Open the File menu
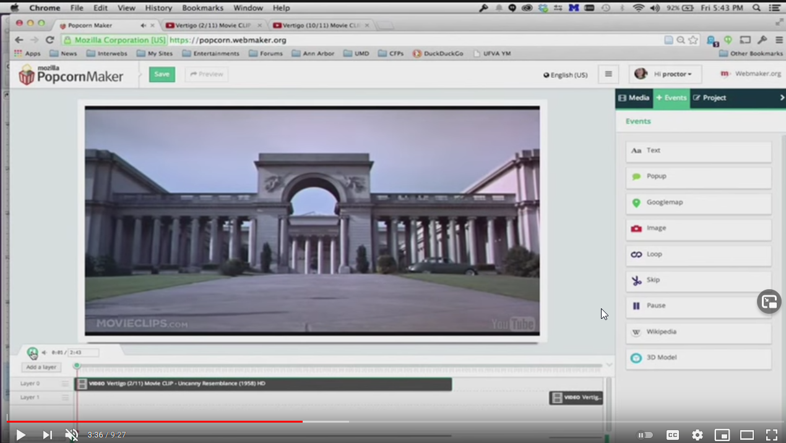Image resolution: width=786 pixels, height=443 pixels. click(77, 8)
